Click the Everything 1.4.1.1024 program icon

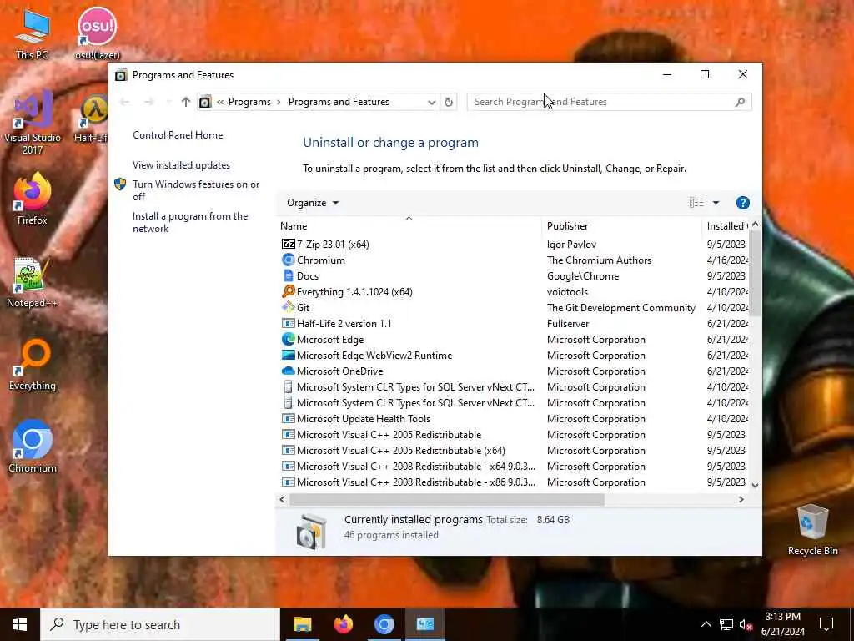click(288, 291)
